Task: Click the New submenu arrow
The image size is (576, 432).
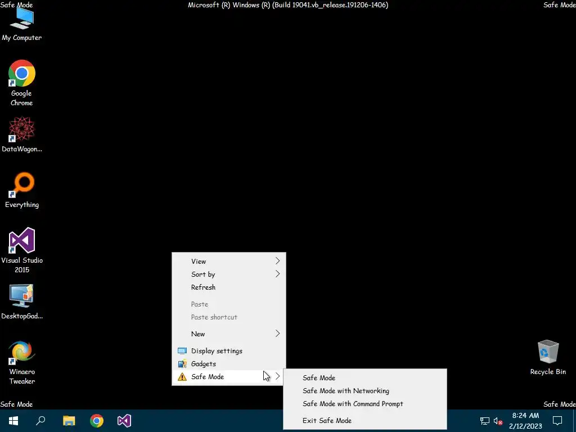Action: pos(278,334)
